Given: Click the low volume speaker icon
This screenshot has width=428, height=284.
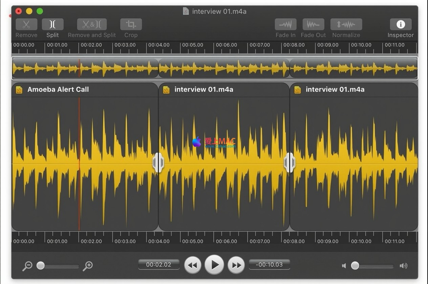Looking at the screenshot, I should [344, 266].
